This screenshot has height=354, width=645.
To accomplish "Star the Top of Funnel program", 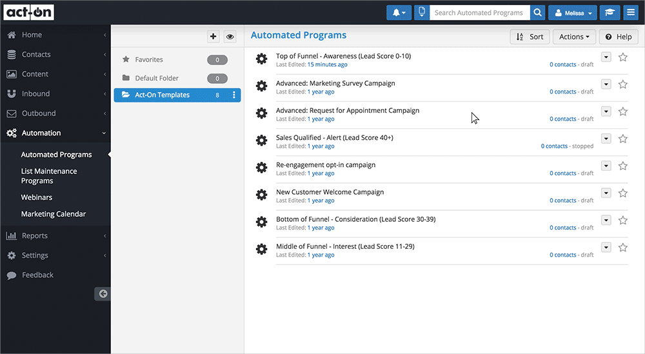I will 622,57.
